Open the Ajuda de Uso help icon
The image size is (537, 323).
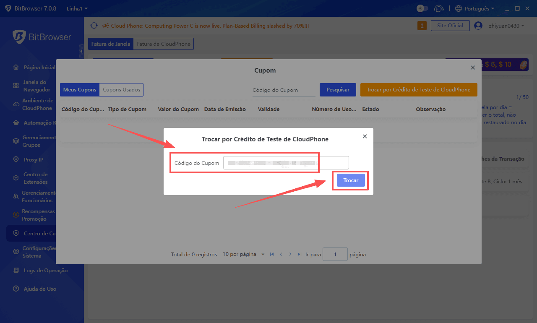[x=16, y=289]
